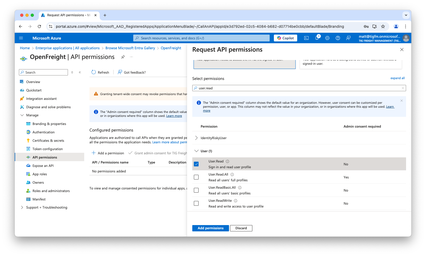Click Got feedback? in the toolbar
This screenshot has width=426, height=256.
click(132, 72)
